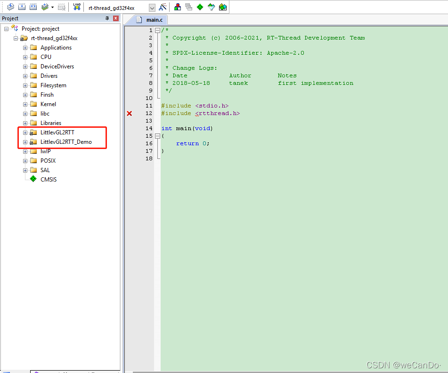Switch to the main.c editor tab
Image resolution: width=448 pixels, height=373 pixels.
(150, 20)
